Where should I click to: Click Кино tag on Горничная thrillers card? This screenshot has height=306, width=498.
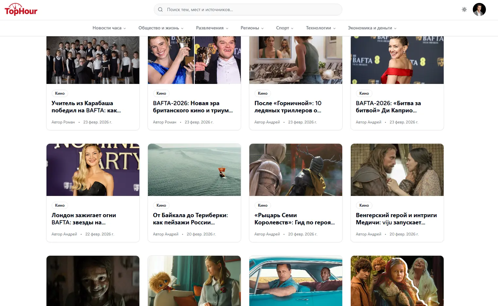coord(262,93)
